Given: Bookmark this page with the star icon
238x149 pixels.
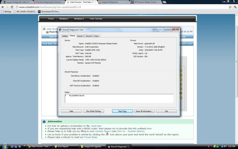Looking at the screenshot, I should pos(230,7).
